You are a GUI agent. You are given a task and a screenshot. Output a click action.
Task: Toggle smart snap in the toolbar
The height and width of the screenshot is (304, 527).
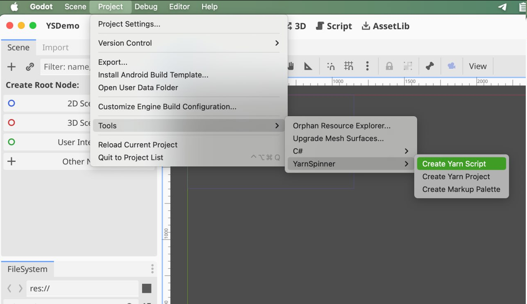pyautogui.click(x=331, y=66)
